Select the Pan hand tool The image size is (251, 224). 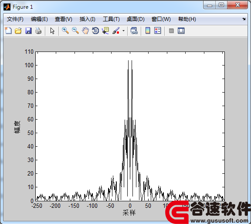[85, 31]
